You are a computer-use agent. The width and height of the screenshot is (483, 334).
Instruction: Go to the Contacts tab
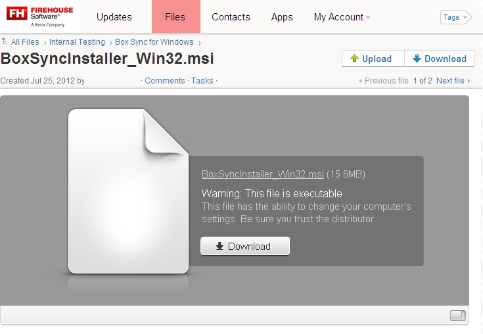coord(231,17)
